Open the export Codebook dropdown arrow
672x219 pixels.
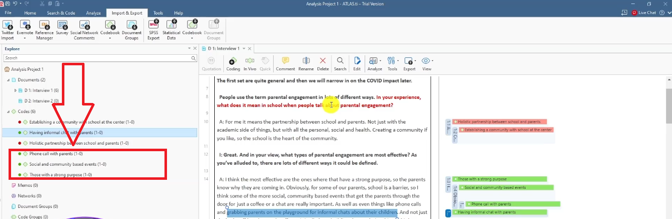(192, 37)
